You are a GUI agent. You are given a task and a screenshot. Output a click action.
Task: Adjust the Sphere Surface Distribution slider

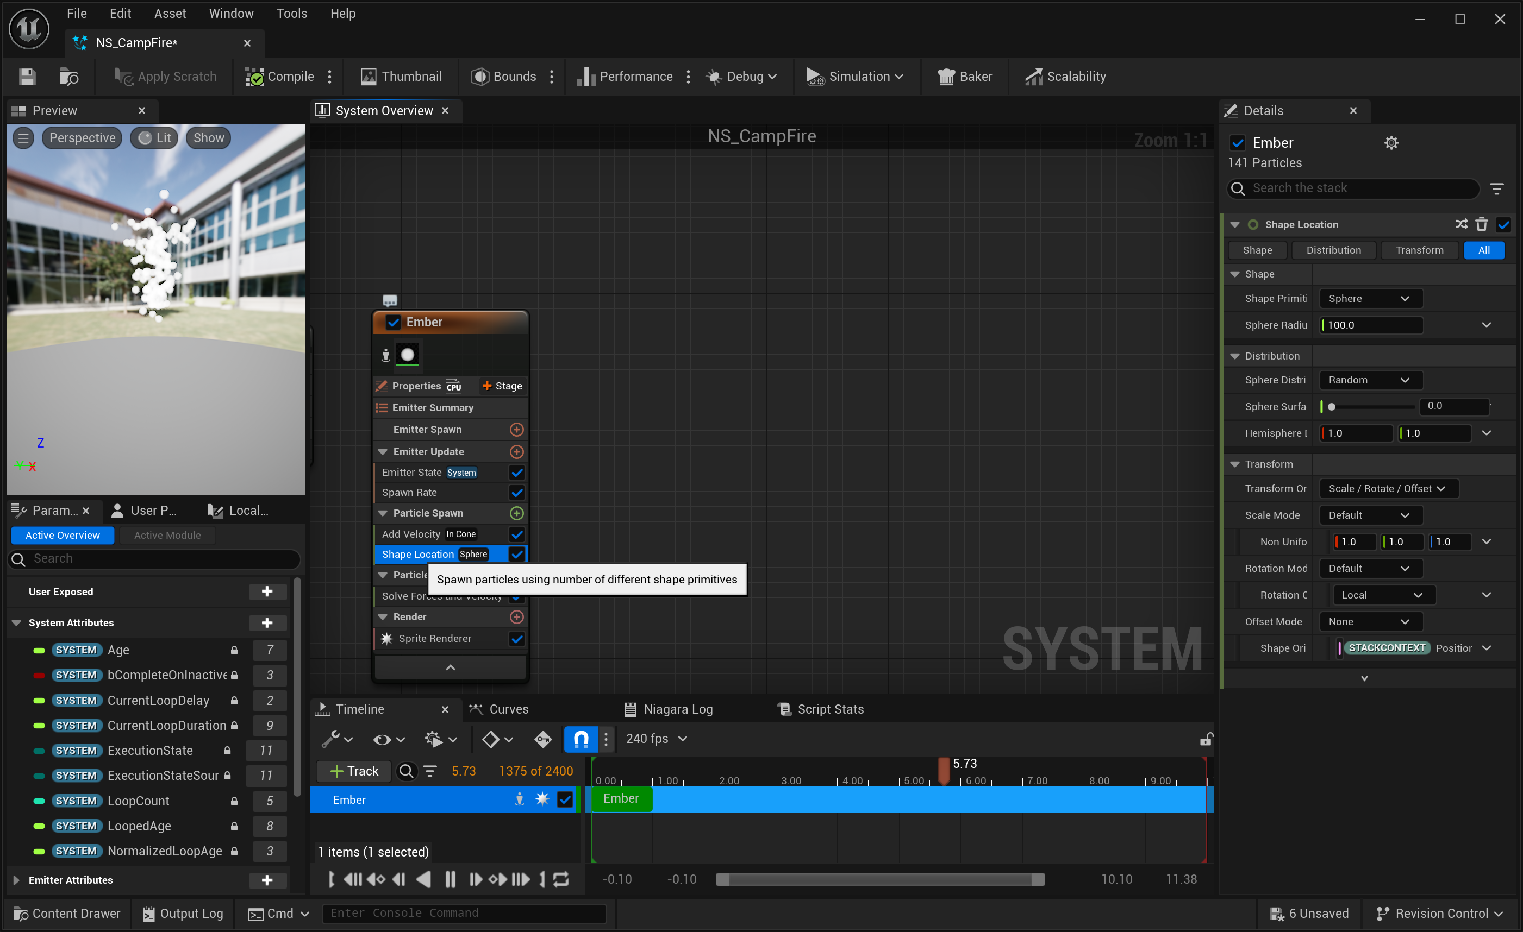[x=1331, y=406]
